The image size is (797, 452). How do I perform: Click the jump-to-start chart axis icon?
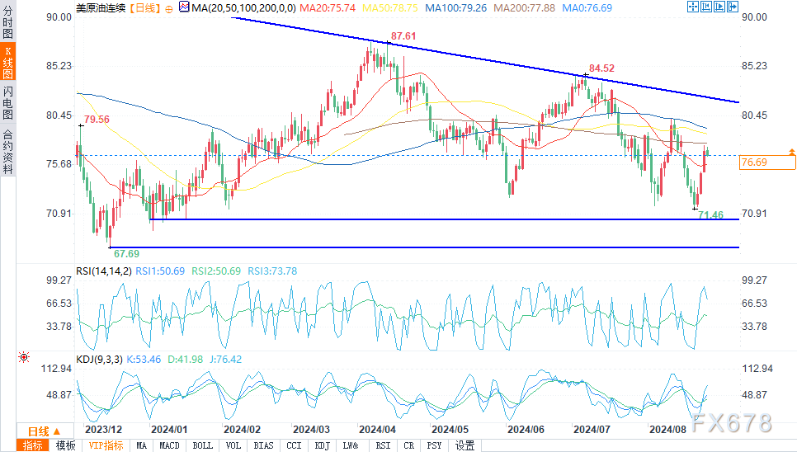(x=705, y=7)
